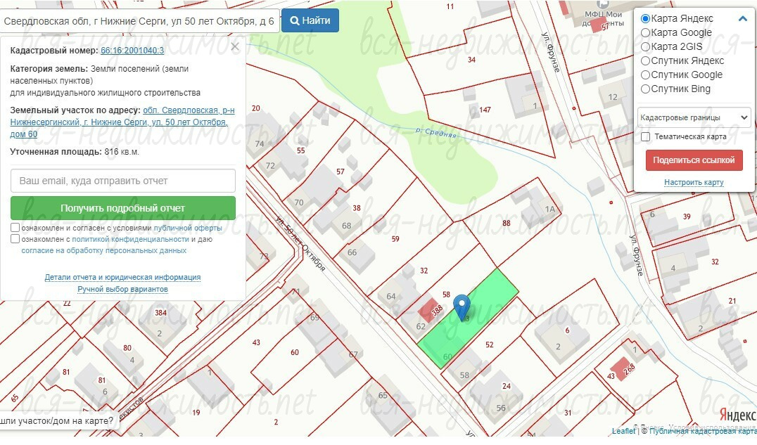The image size is (757, 445).
Task: Click the blue map pin marker
Action: tap(462, 307)
